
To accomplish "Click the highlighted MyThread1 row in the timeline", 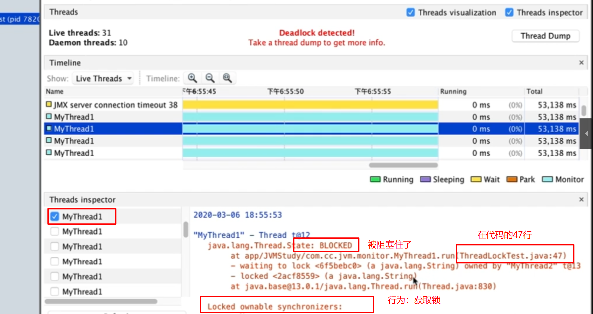I will (311, 129).
